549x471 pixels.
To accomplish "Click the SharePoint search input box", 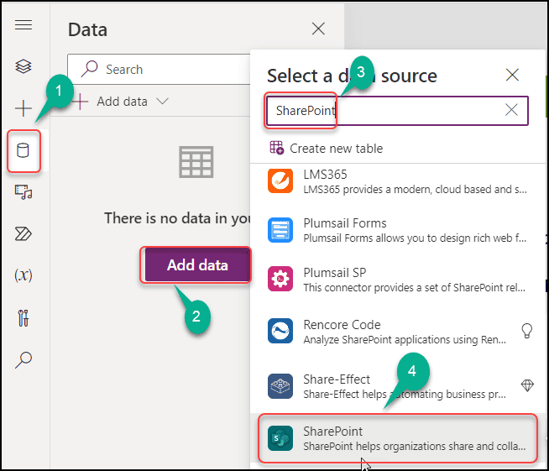I will pos(397,111).
